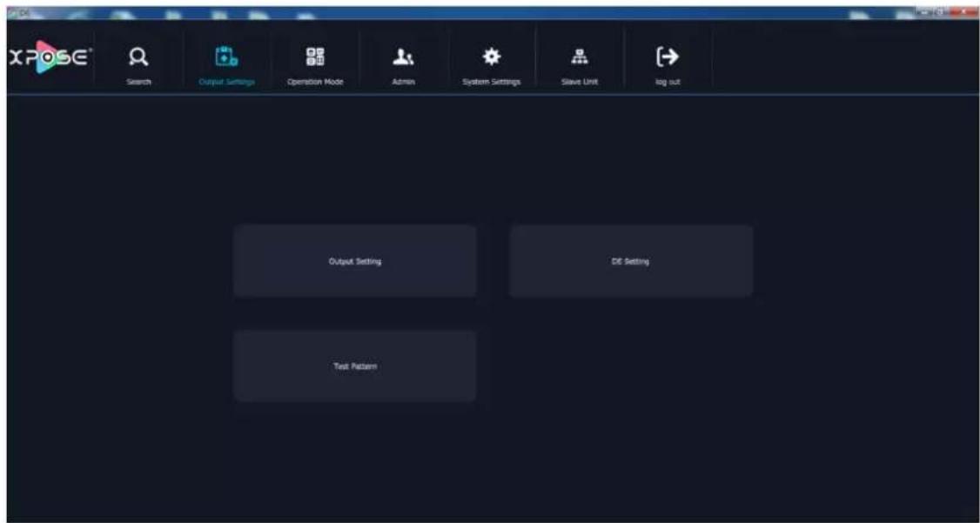980x523 pixels.
Task: Open the Output Settings toolbar icon
Action: [225, 57]
